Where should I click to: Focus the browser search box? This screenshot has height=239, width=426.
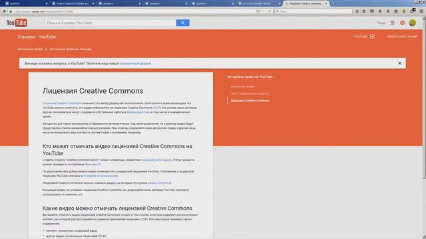[x=314, y=11]
